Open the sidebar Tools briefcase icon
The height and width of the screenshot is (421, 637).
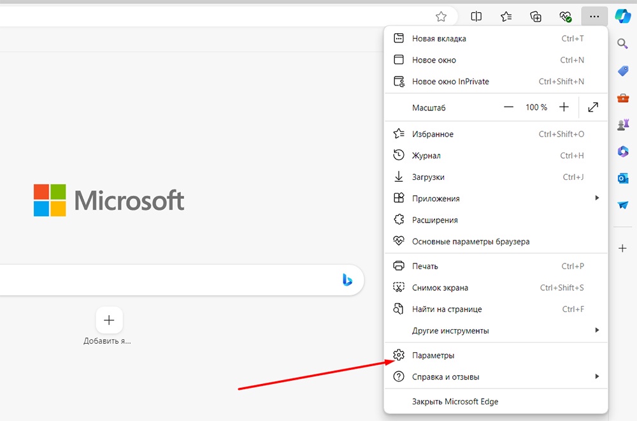623,98
